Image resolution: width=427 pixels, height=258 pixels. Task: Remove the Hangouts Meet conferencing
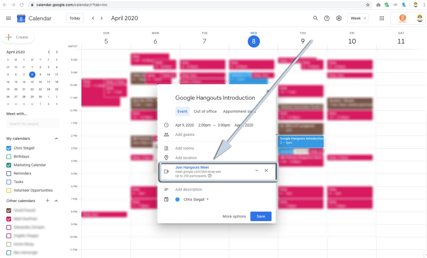(x=266, y=171)
